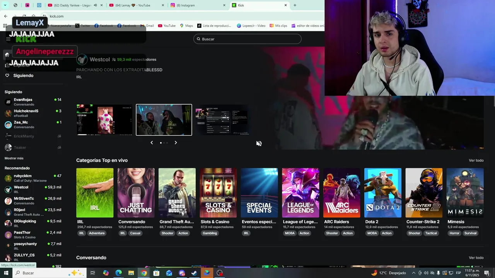Switch to the Lemay YouTube tab

point(137,5)
